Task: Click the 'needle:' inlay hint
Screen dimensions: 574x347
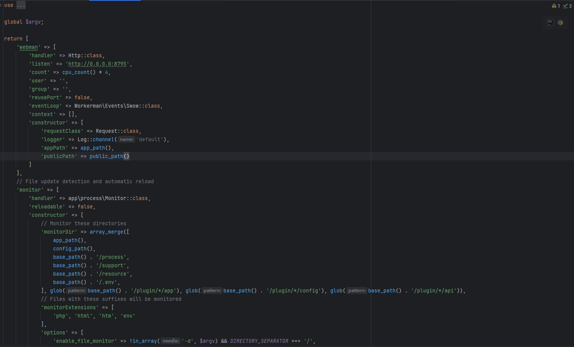Action: [170, 341]
